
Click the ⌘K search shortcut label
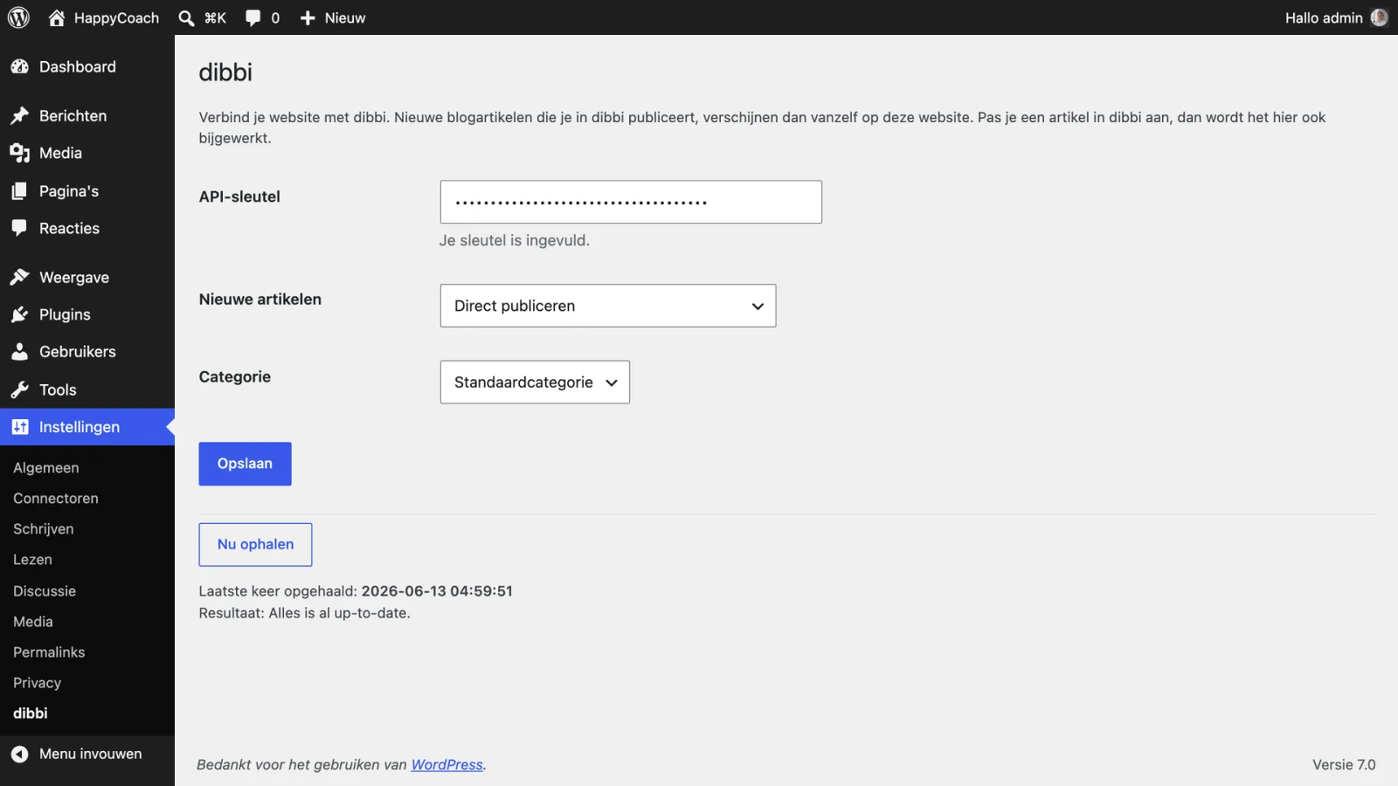click(215, 17)
